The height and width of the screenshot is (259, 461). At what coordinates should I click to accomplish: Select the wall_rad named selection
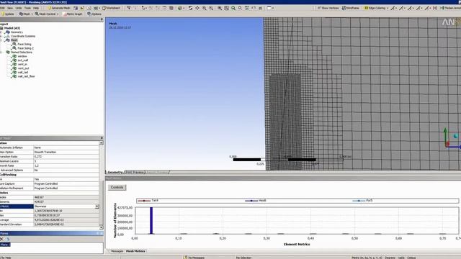coord(23,72)
